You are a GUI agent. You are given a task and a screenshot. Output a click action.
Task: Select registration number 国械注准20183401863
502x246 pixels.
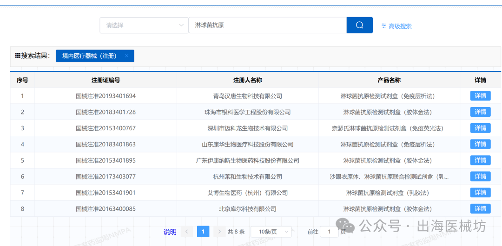[x=106, y=144]
